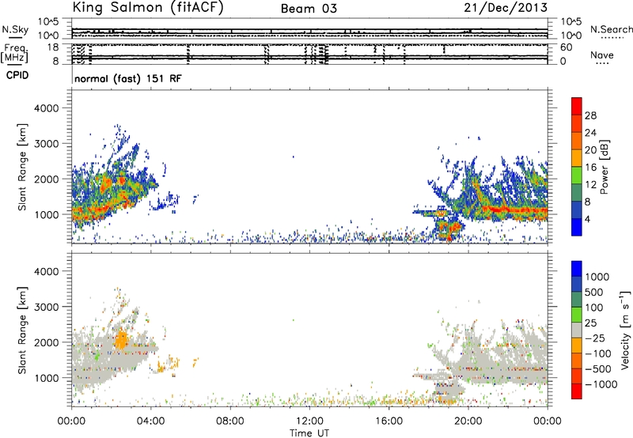Click the 'Nave' legend label
This screenshot has width=633, height=438.
click(x=602, y=55)
